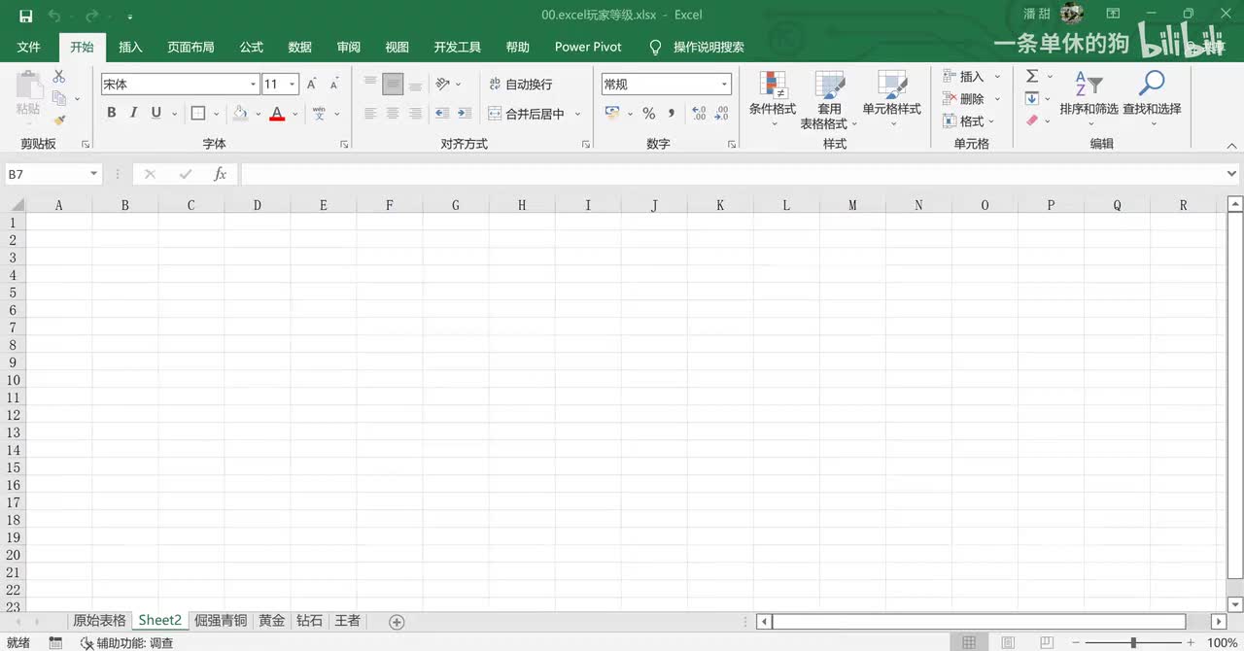The height and width of the screenshot is (651, 1244).
Task: Open the 王者 sheet tab
Action: (347, 620)
